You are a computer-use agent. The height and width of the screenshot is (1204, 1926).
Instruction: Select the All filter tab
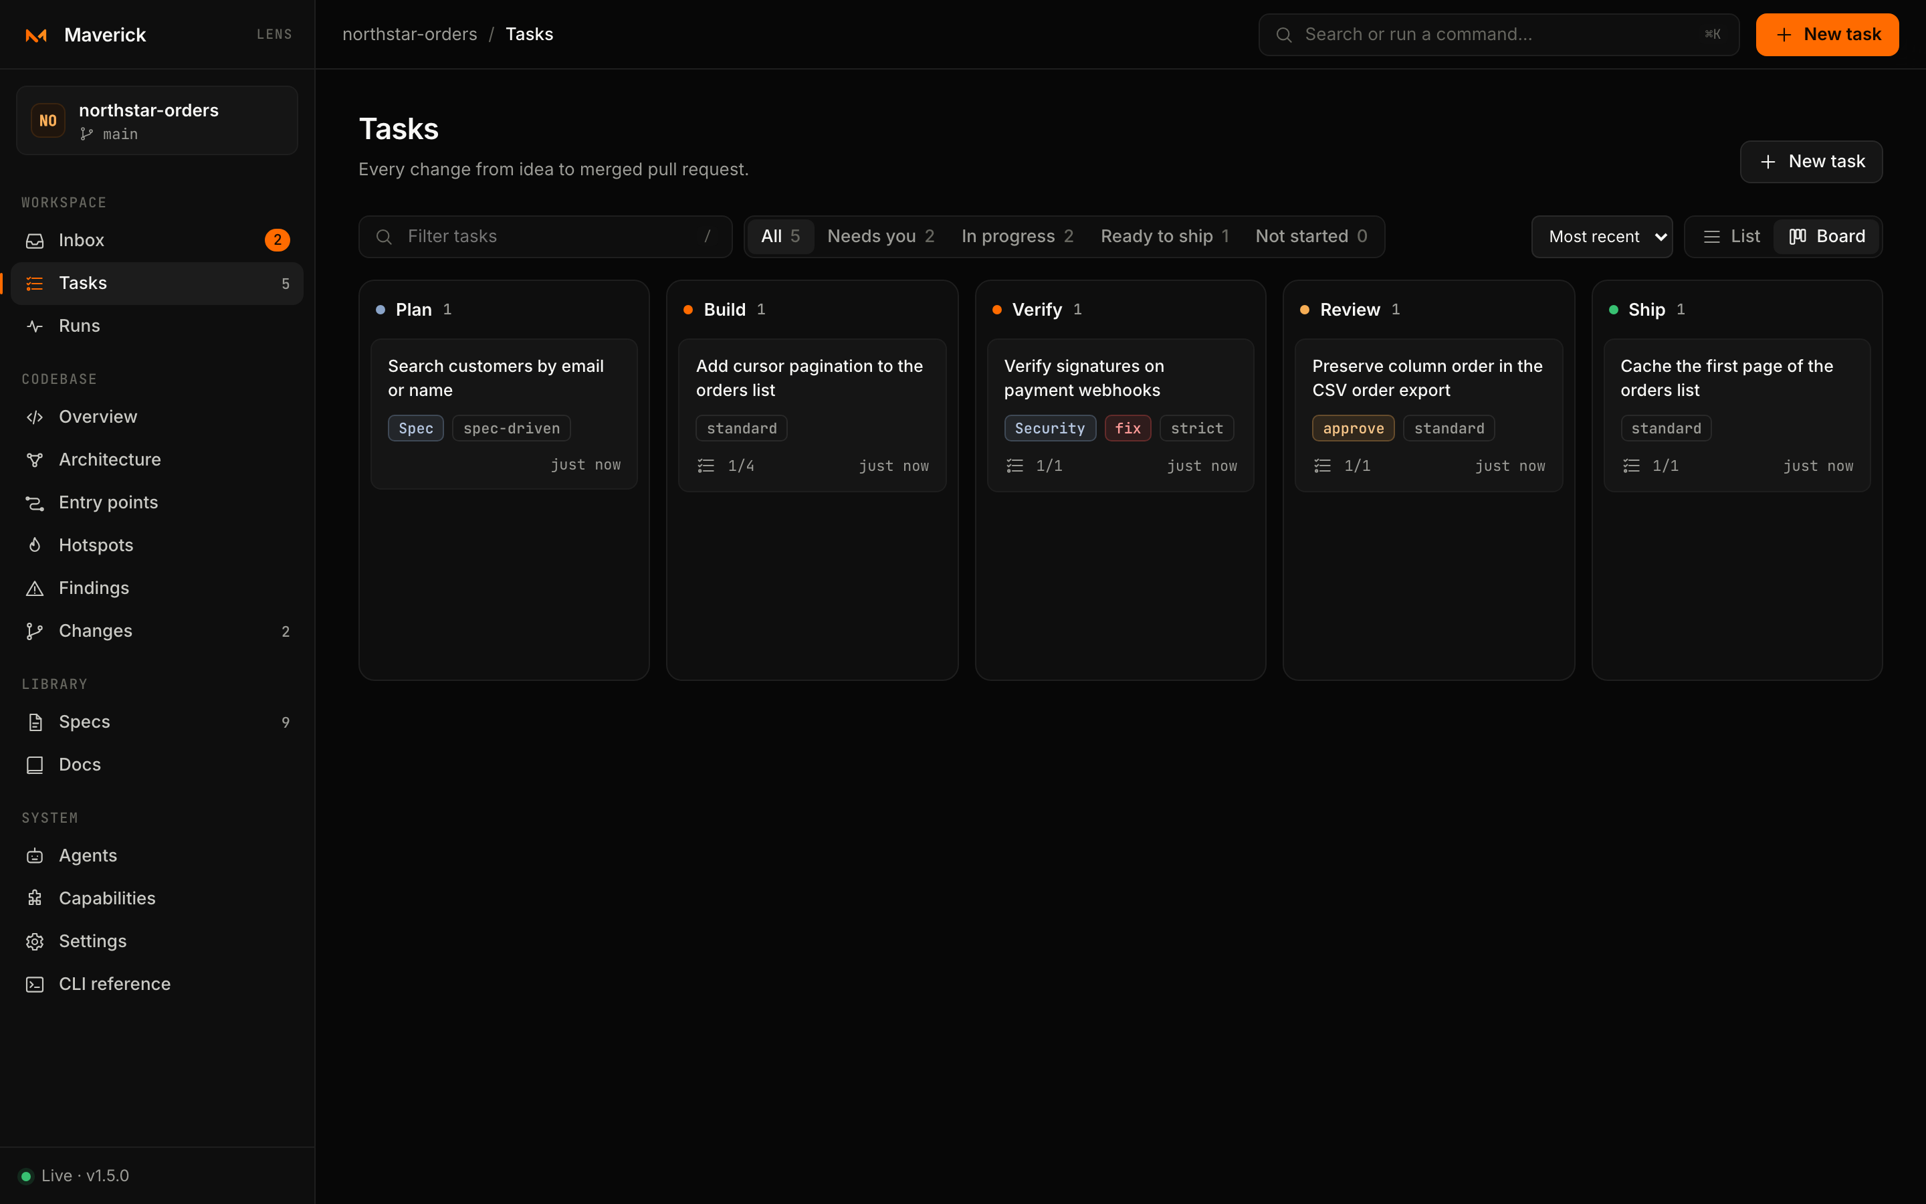pyautogui.click(x=780, y=237)
